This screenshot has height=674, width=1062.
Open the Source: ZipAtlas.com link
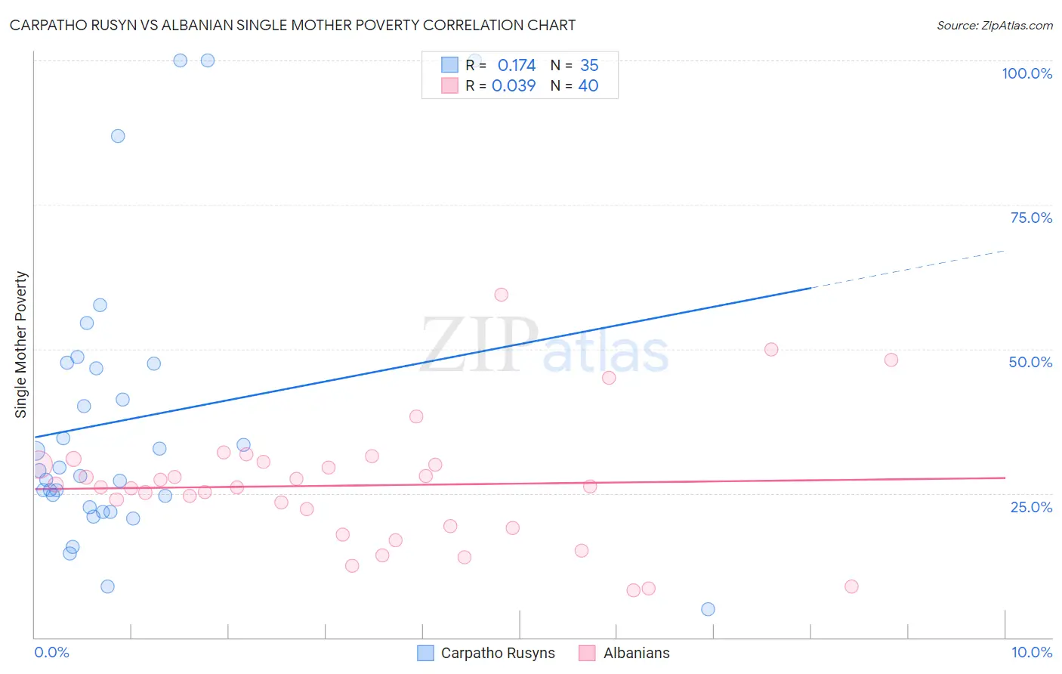click(995, 25)
